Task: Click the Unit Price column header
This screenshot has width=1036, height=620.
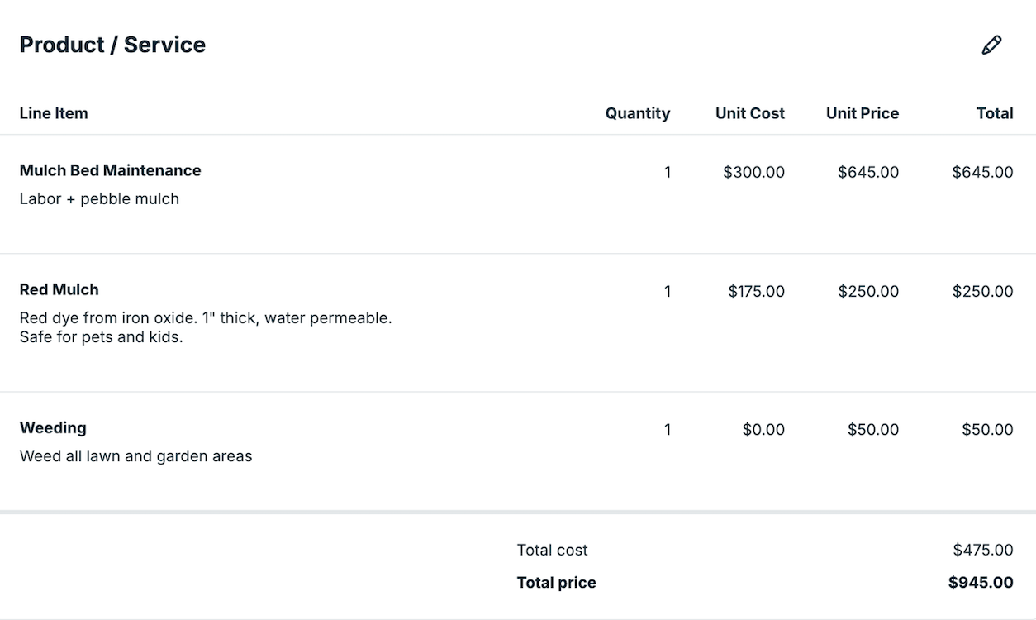Action: (x=862, y=113)
